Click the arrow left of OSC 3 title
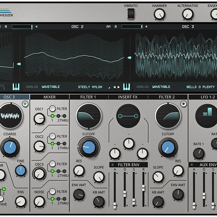217x217 pixels. point(146,26)
